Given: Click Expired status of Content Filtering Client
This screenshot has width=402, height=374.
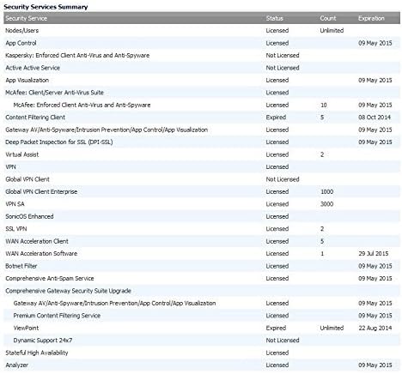Looking at the screenshot, I should tap(276, 118).
